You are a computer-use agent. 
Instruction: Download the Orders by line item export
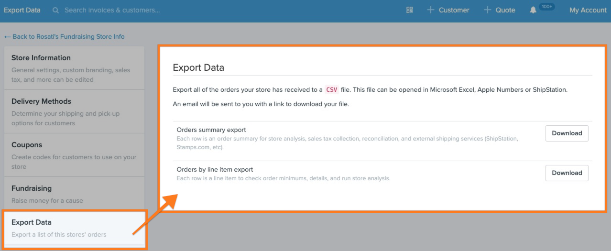(x=567, y=173)
